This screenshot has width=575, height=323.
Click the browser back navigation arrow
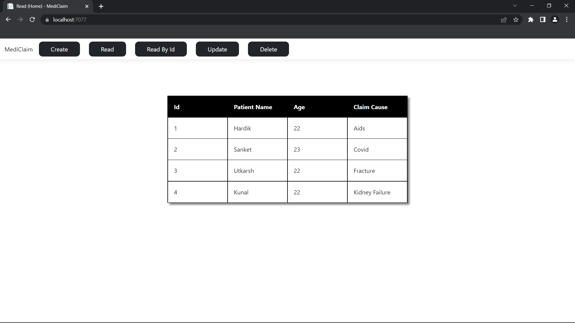point(8,19)
